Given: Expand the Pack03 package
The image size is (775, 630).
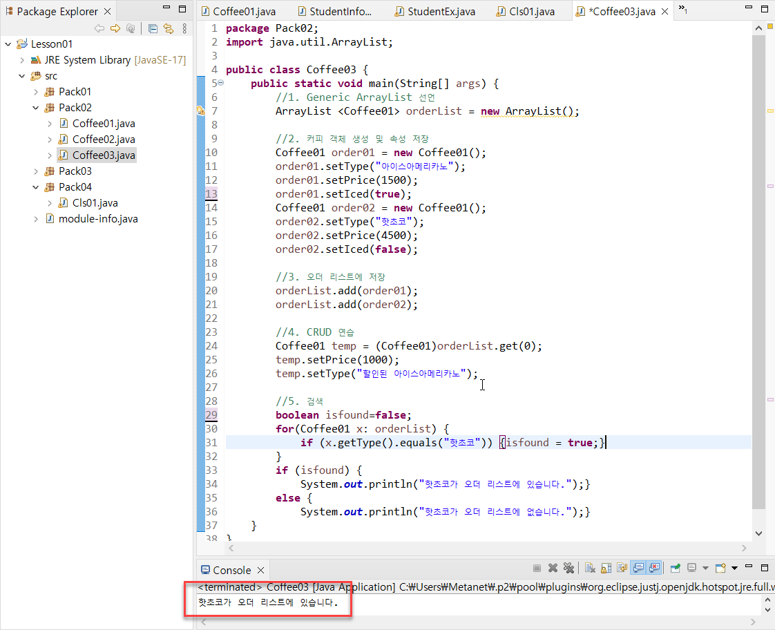Looking at the screenshot, I should point(36,171).
